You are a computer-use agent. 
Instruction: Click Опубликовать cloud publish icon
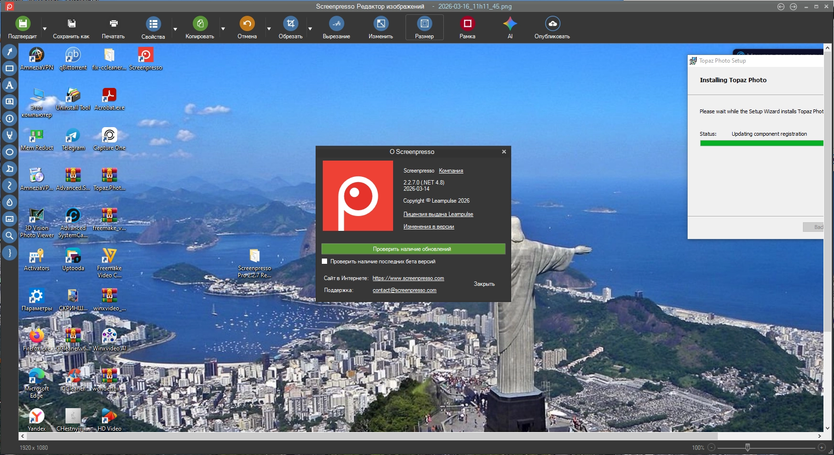click(x=552, y=24)
